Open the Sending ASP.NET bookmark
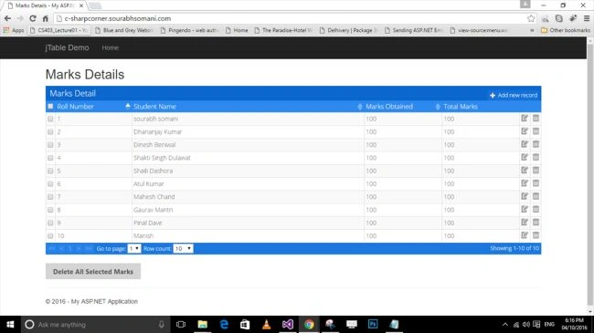The image size is (594, 333). (414, 30)
